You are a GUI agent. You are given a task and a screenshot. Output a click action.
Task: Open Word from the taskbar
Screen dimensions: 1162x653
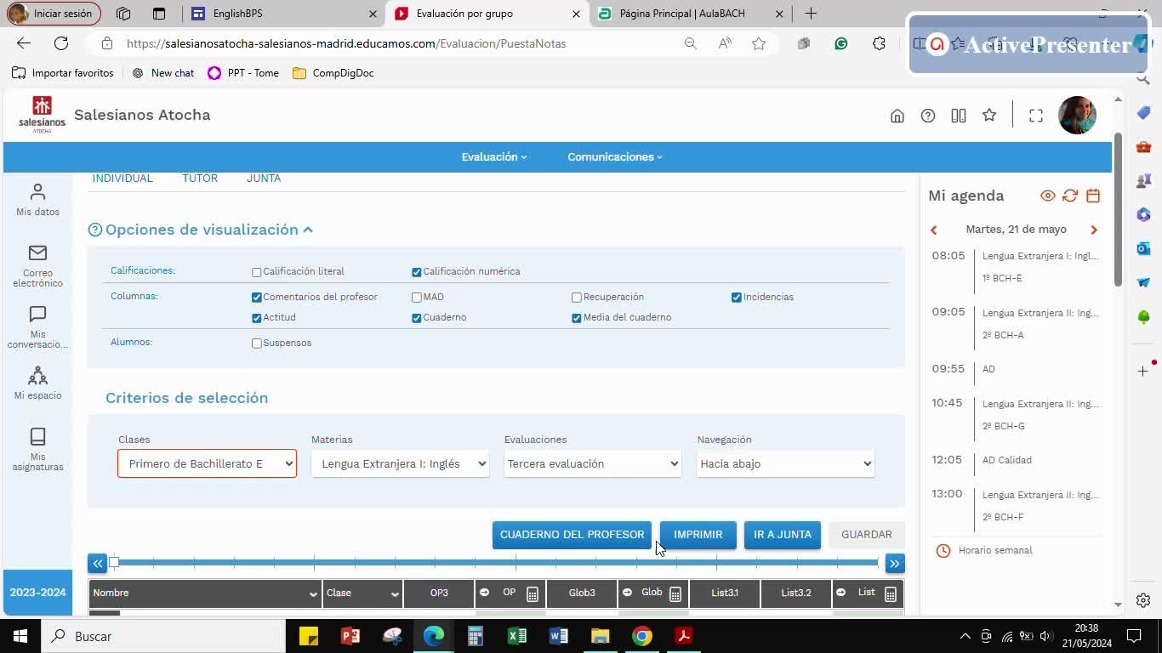[559, 636]
